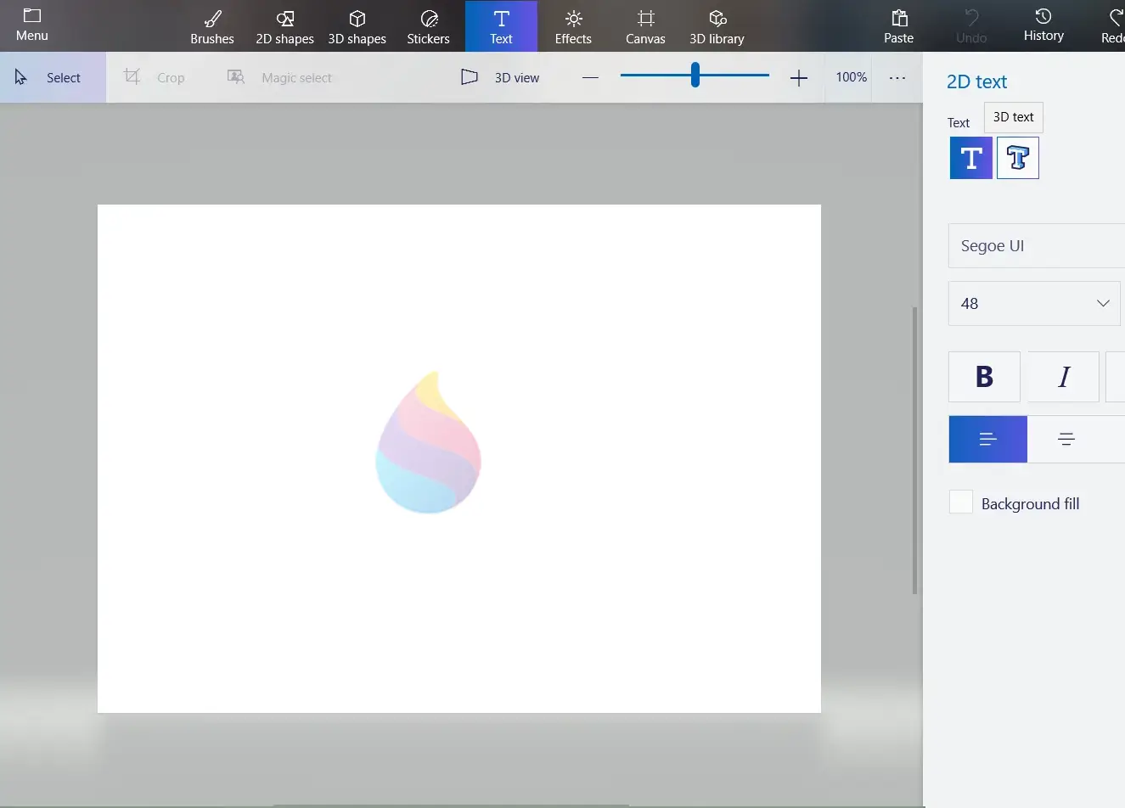Open the three-dot more options menu
Screen dimensions: 1125x808
(x=897, y=77)
